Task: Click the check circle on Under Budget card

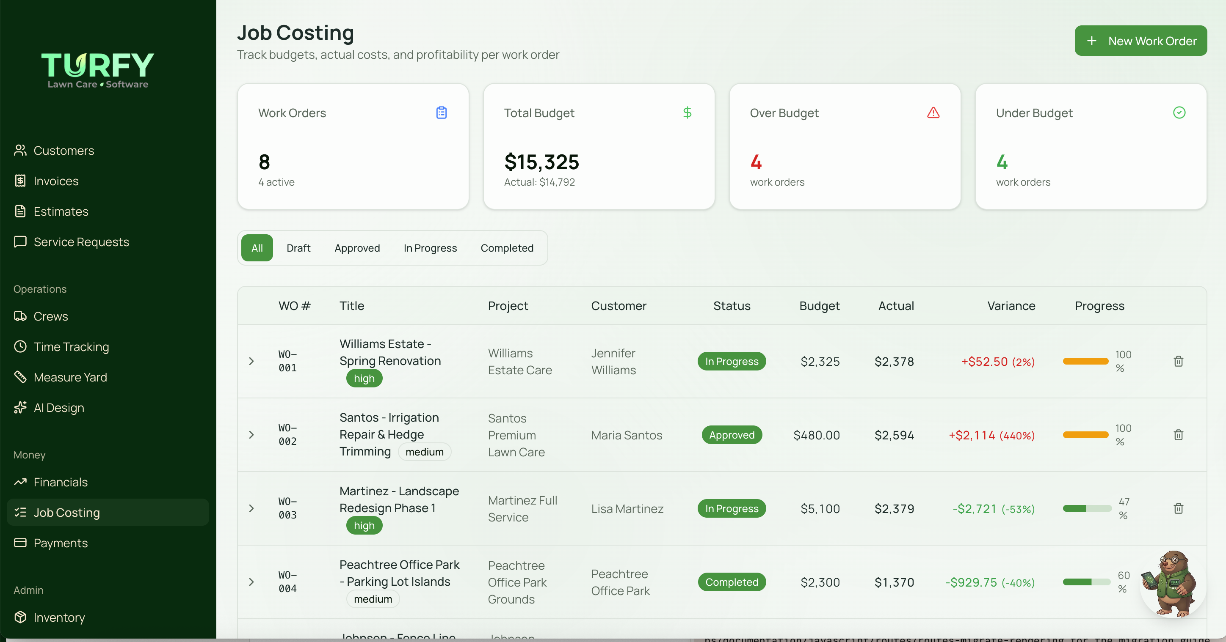Action: click(x=1179, y=112)
